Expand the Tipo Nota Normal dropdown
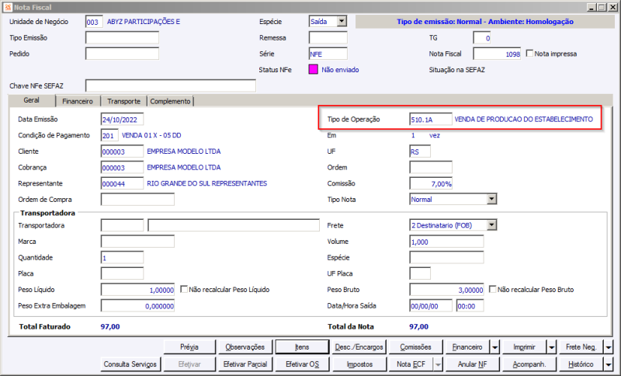621x376 pixels. [x=491, y=199]
